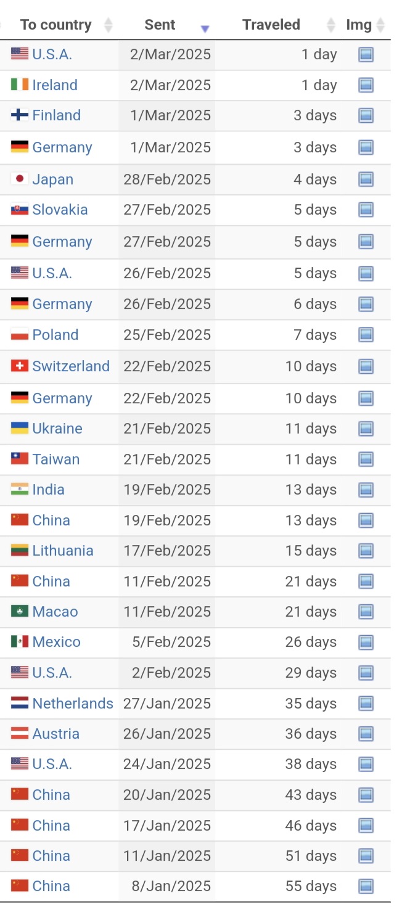Sort table by the Traveled column arrows

point(331,25)
